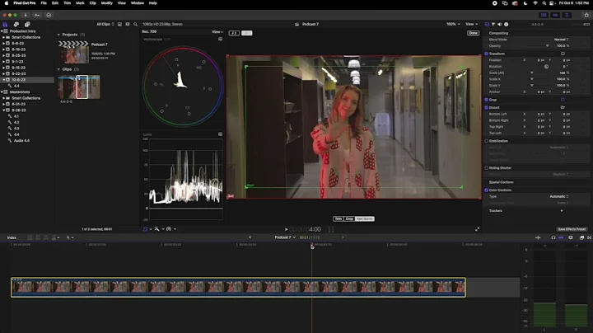This screenshot has height=333, width=593.
Task: Select the Video inspector tab icon
Action: pyautogui.click(x=487, y=24)
